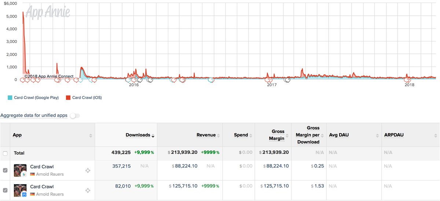Click the Avg DAU header label
Screen dimensions: 440x201
pyautogui.click(x=339, y=135)
